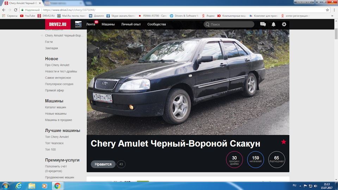Open the Гости sidebar link
The width and height of the screenshot is (338, 190).
[x=49, y=42]
